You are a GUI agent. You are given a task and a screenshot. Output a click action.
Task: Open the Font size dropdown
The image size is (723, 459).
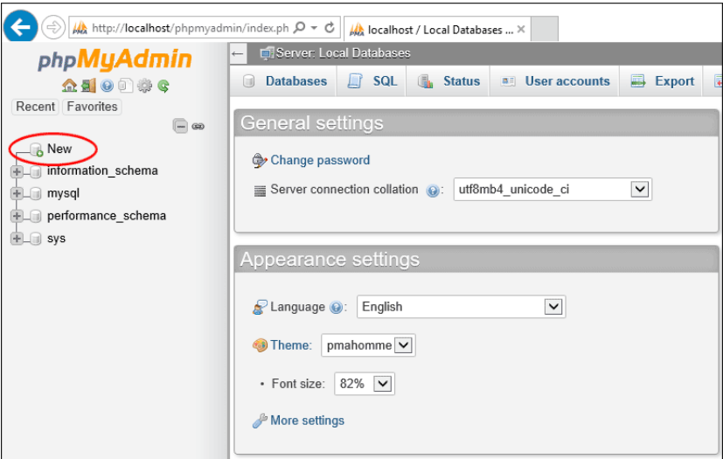(x=365, y=383)
